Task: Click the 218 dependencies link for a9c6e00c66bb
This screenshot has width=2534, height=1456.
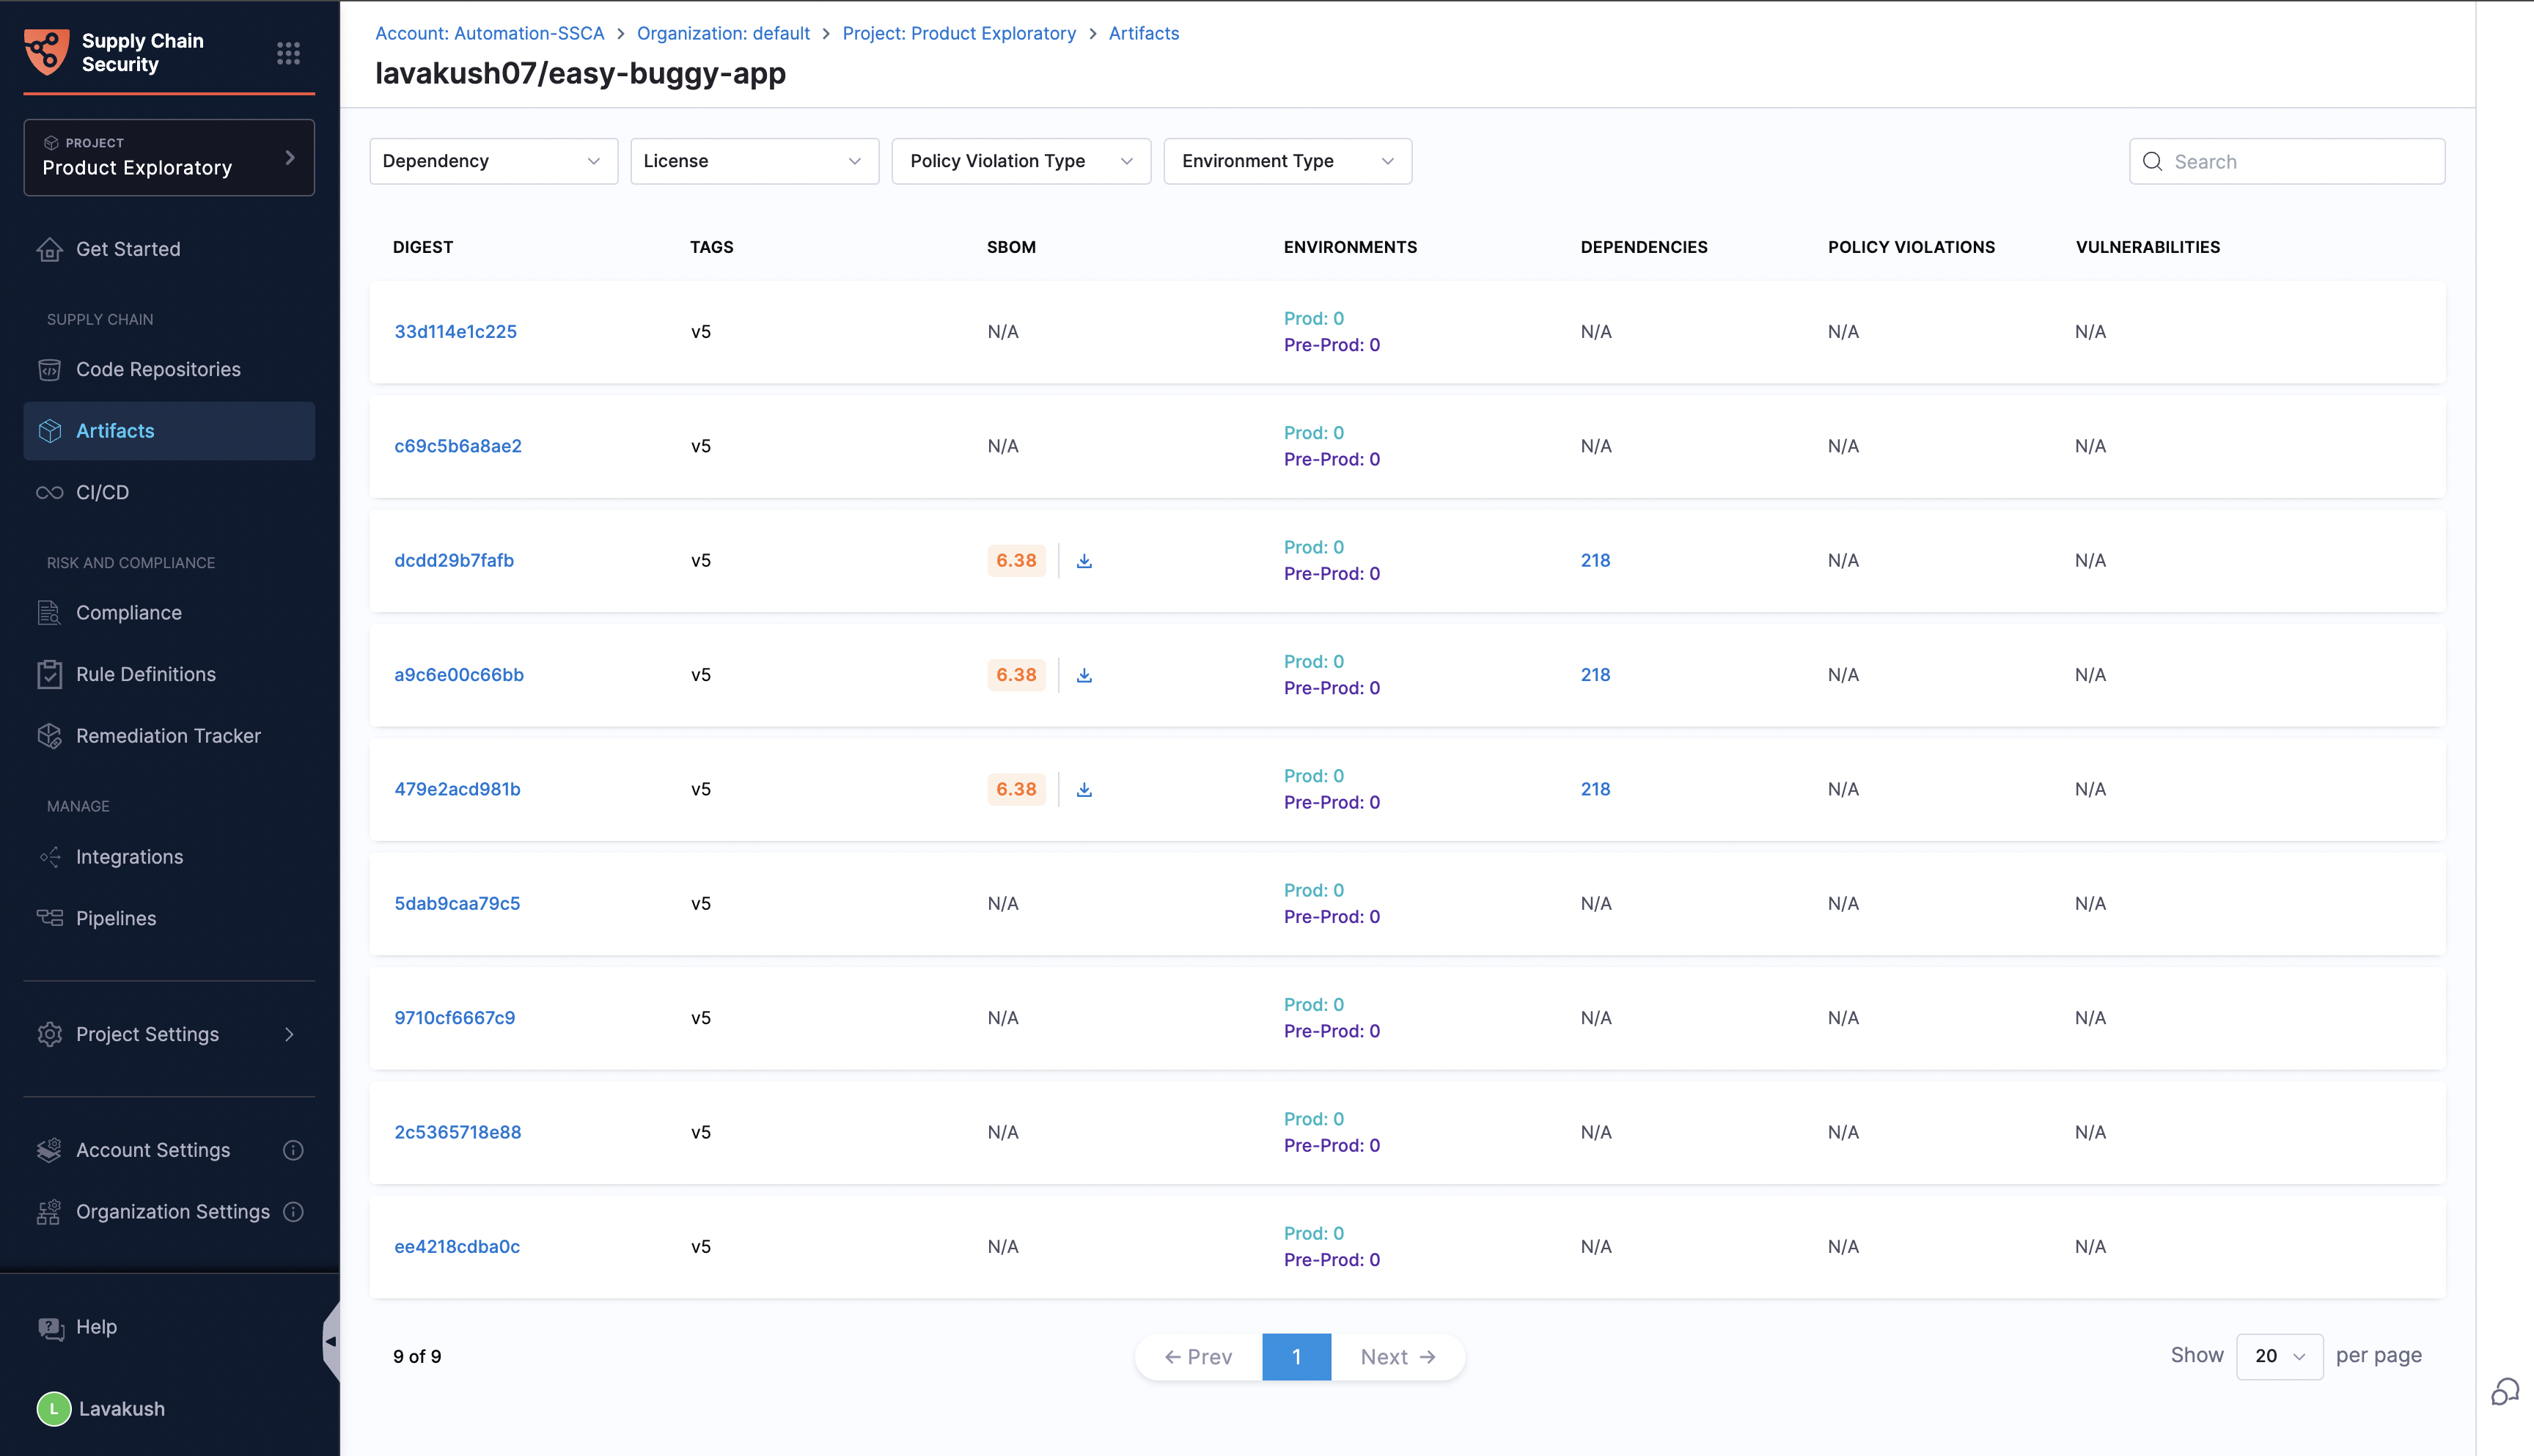Action: click(1595, 675)
